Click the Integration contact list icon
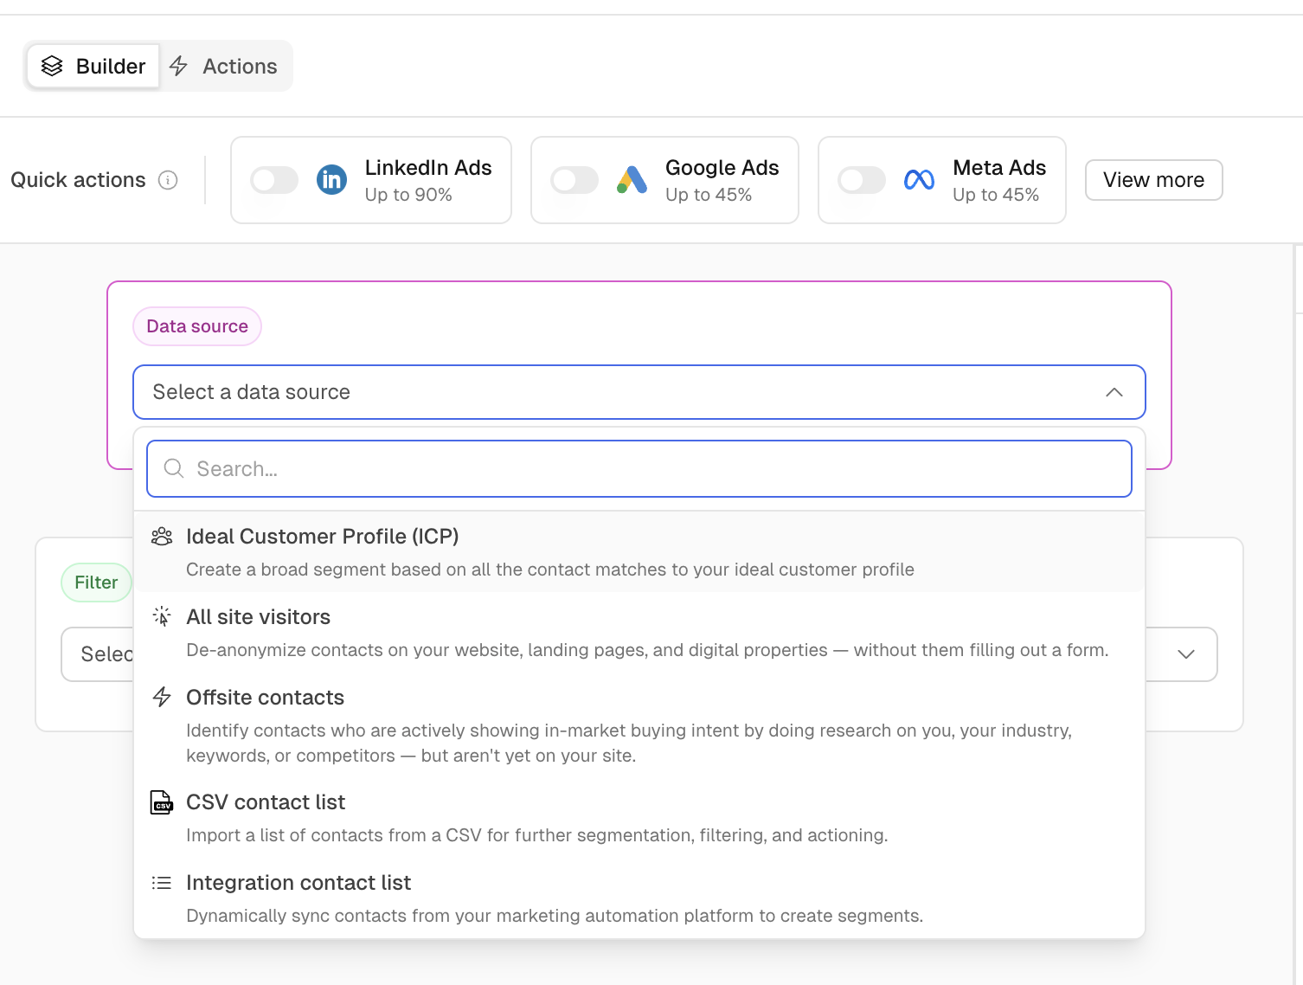The image size is (1303, 985). pos(162,883)
